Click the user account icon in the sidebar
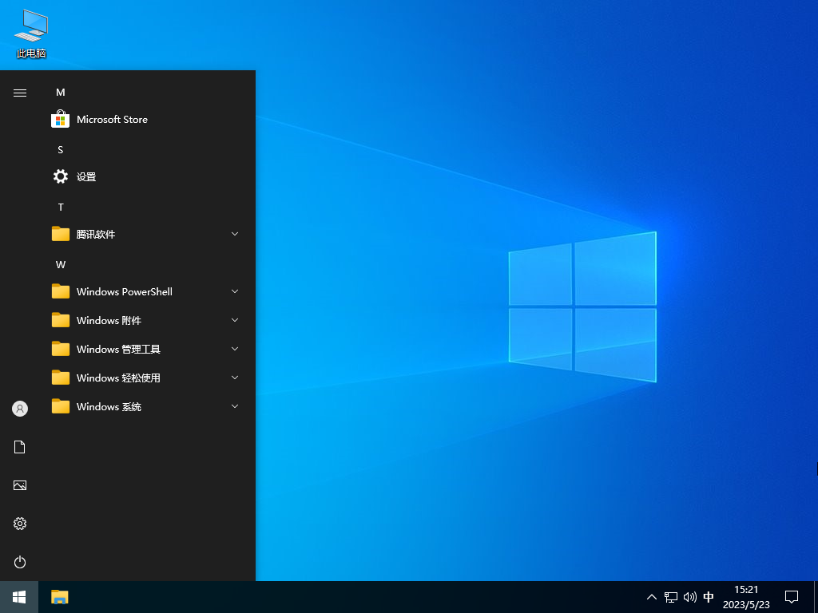818x613 pixels. click(19, 408)
